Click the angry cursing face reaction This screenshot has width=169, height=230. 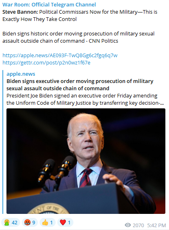tap(30, 222)
